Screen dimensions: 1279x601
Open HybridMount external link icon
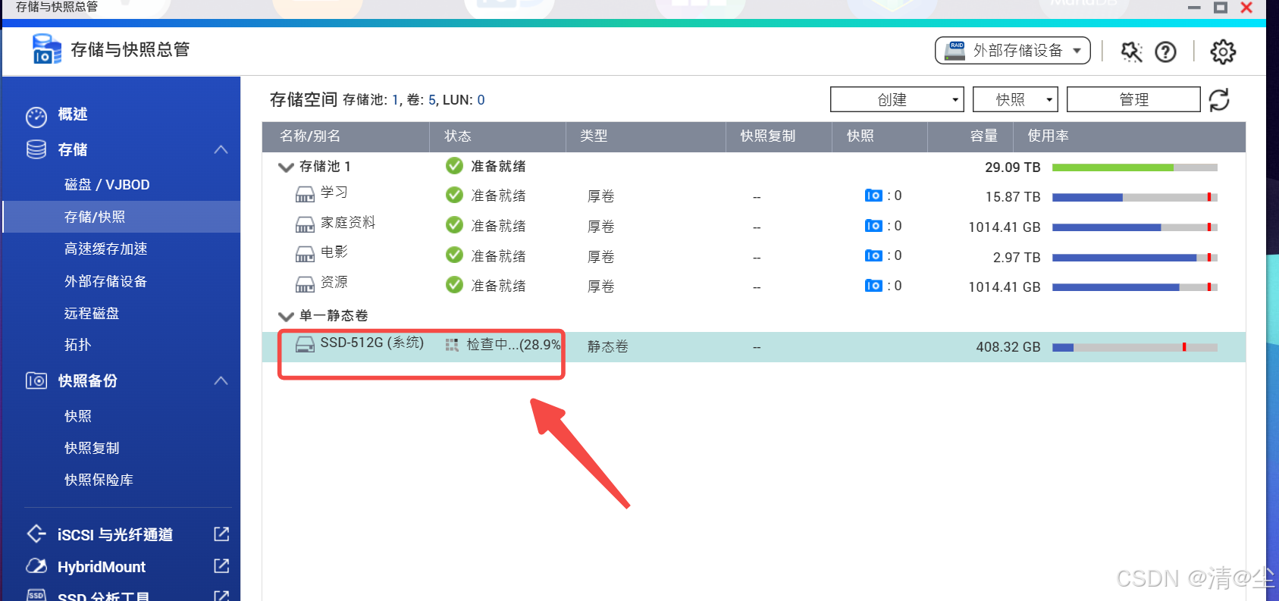(221, 566)
